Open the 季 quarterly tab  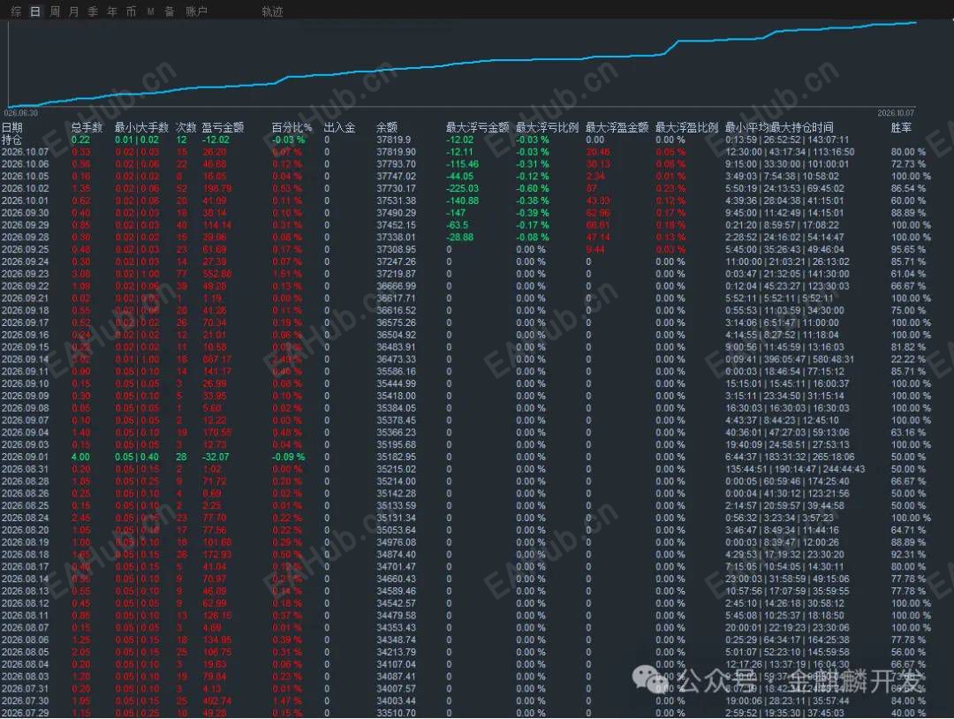93,11
